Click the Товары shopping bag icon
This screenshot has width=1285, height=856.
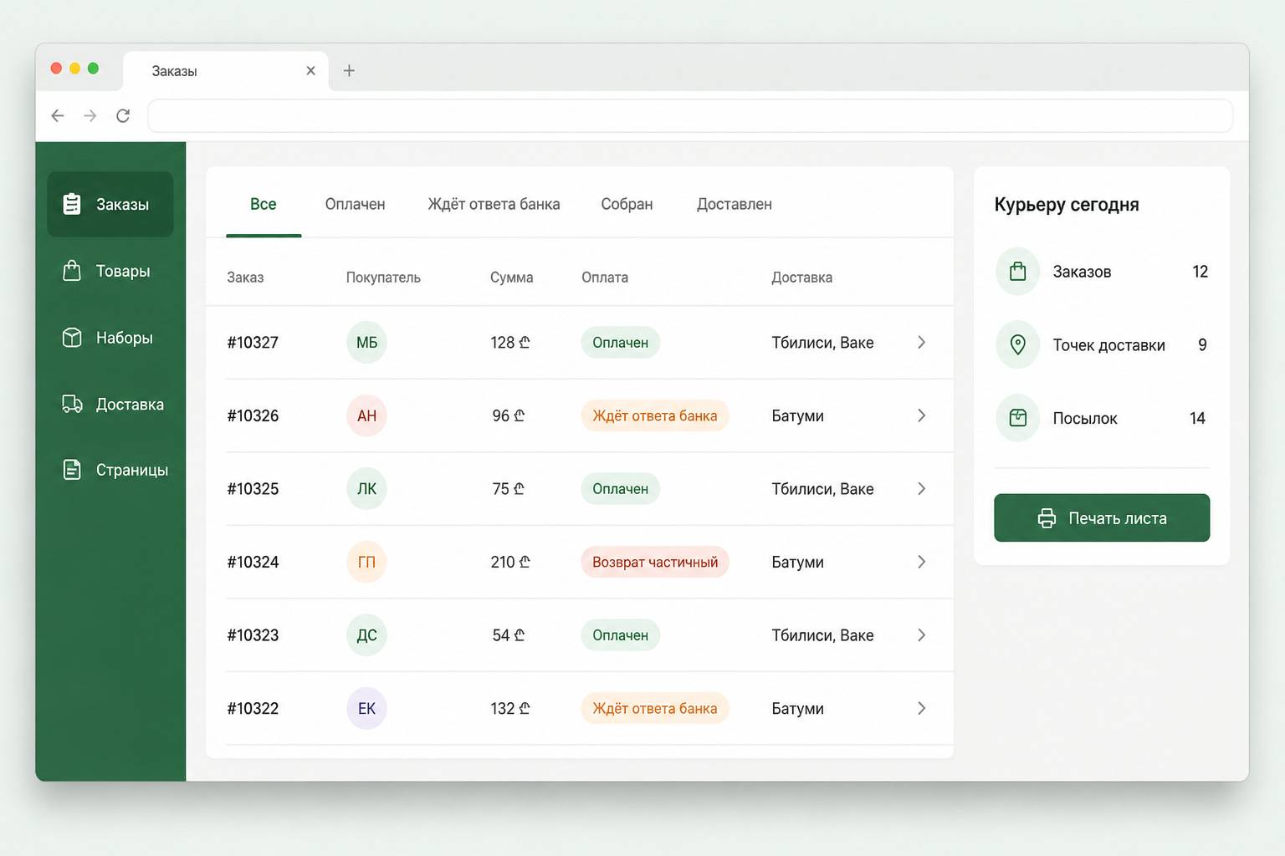click(x=72, y=270)
